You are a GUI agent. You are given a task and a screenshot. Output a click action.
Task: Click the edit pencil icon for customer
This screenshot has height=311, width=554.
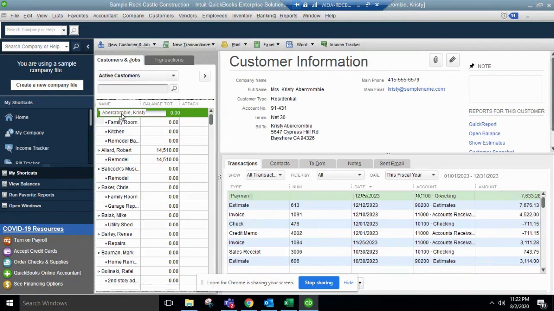(452, 60)
